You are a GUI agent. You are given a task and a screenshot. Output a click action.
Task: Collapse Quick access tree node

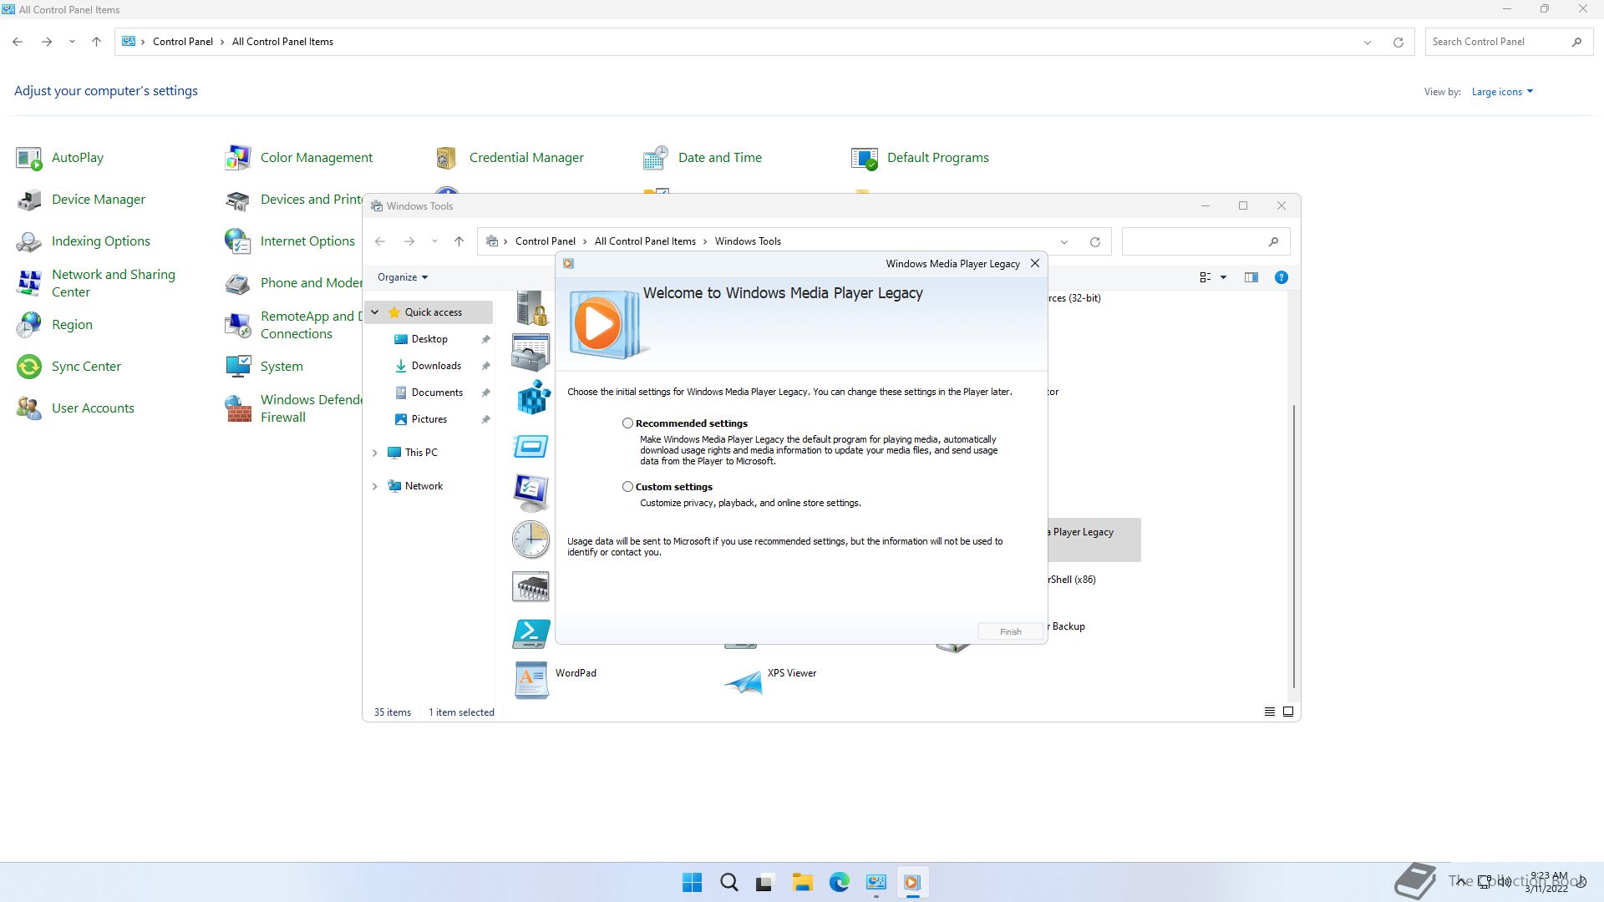tap(375, 312)
